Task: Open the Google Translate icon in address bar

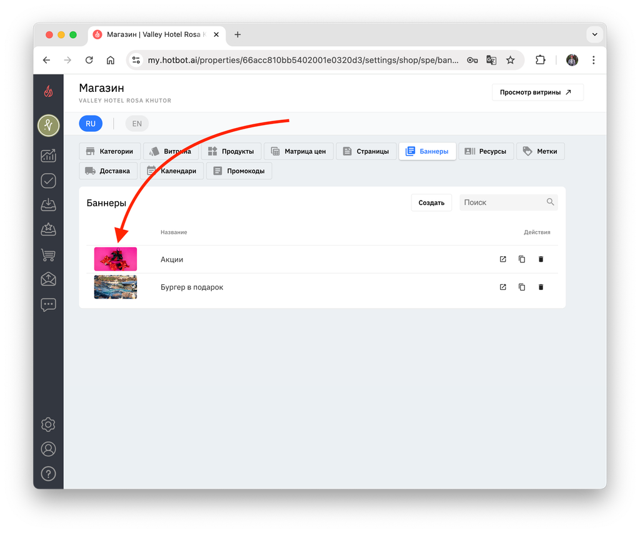Action: tap(491, 61)
